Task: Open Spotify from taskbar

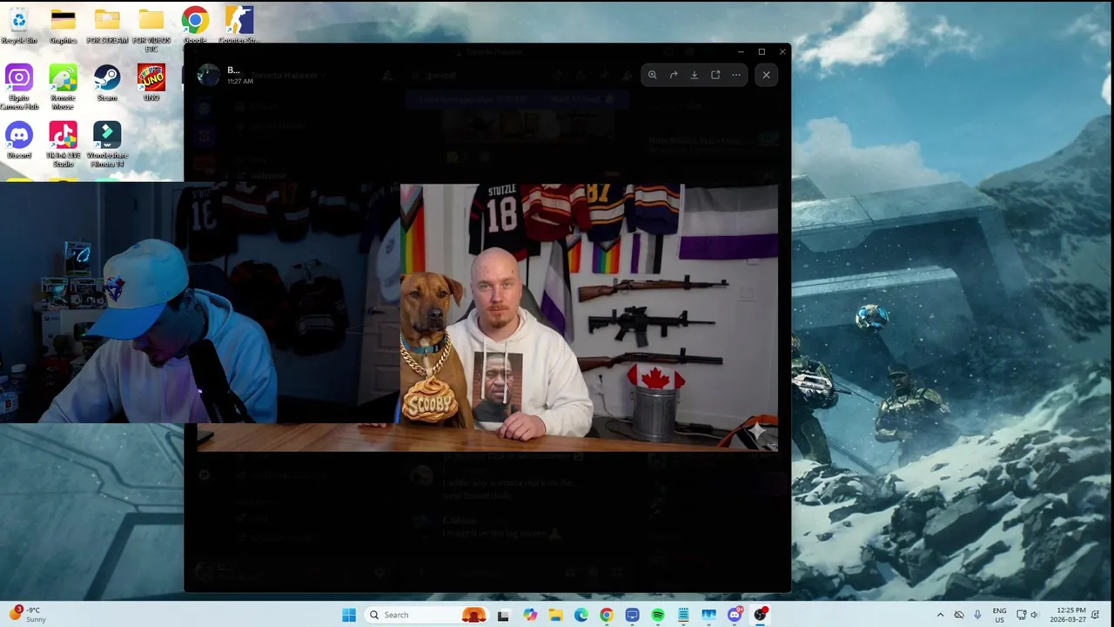Action: pos(658,615)
